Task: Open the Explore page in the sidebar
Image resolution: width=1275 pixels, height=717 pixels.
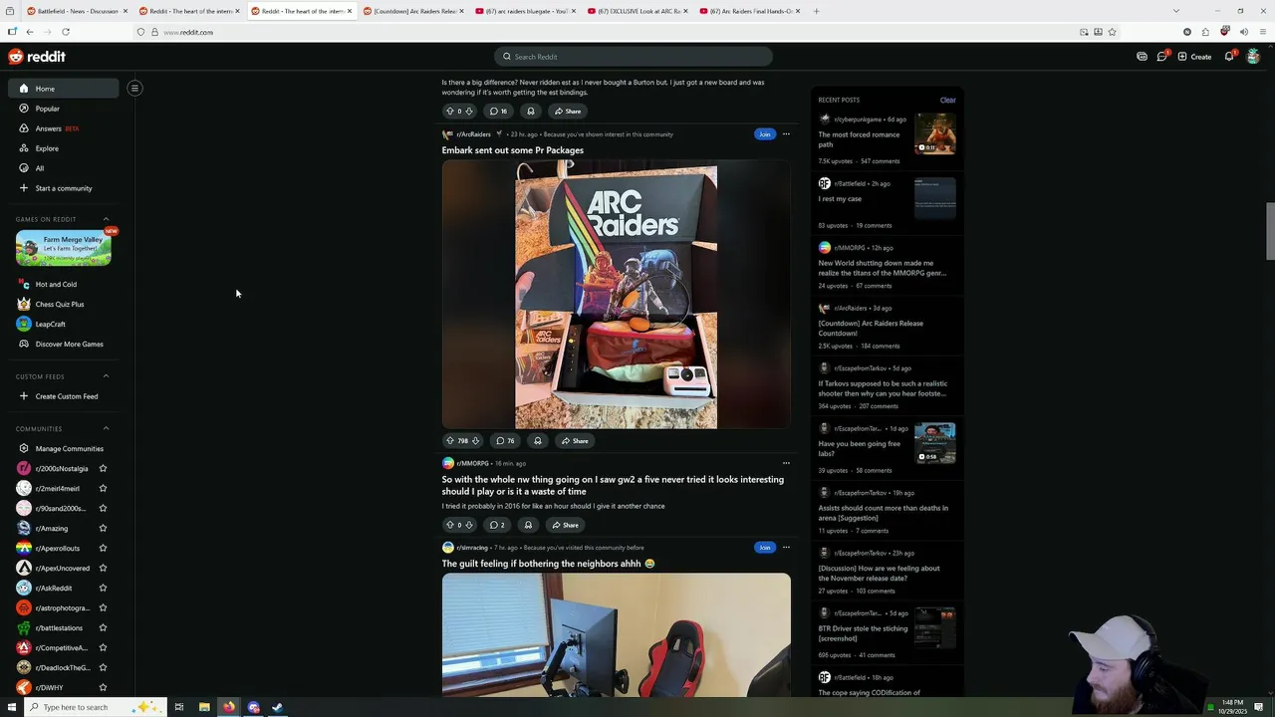Action: click(x=62, y=148)
